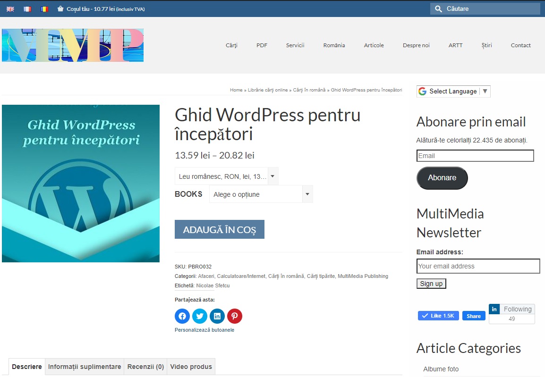Open the Articole menu item

point(374,45)
